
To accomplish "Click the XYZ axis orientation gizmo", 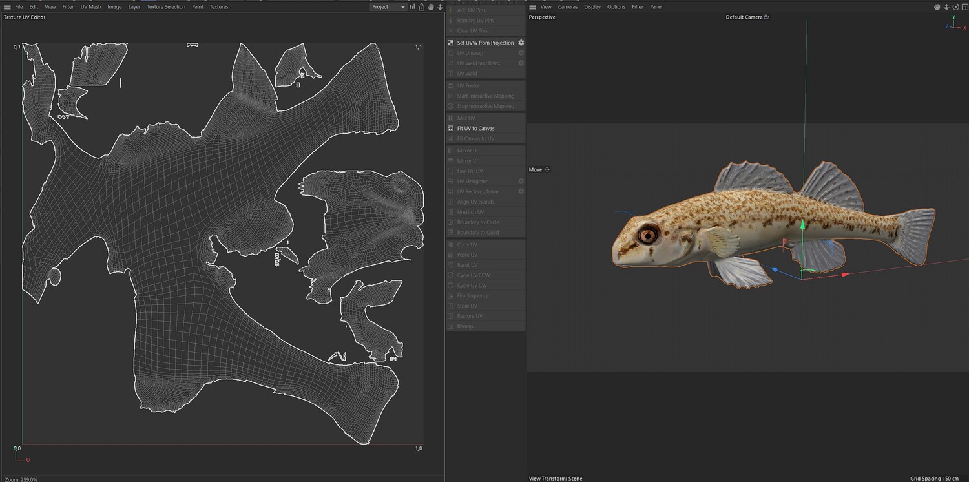I will (955, 25).
